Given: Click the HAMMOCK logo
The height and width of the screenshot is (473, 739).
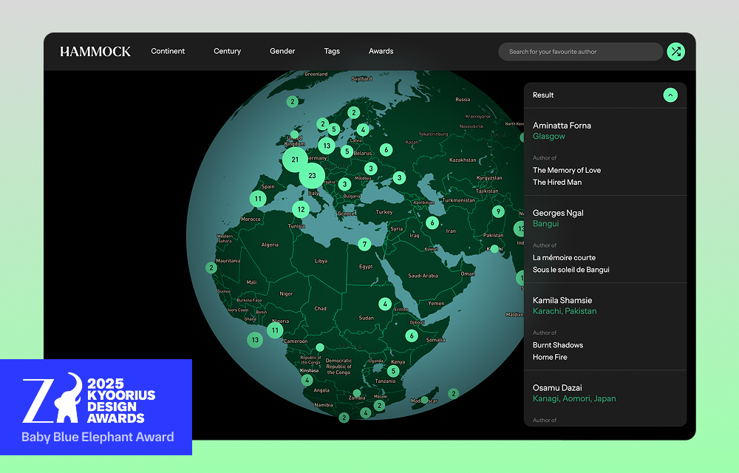Looking at the screenshot, I should click(x=95, y=52).
